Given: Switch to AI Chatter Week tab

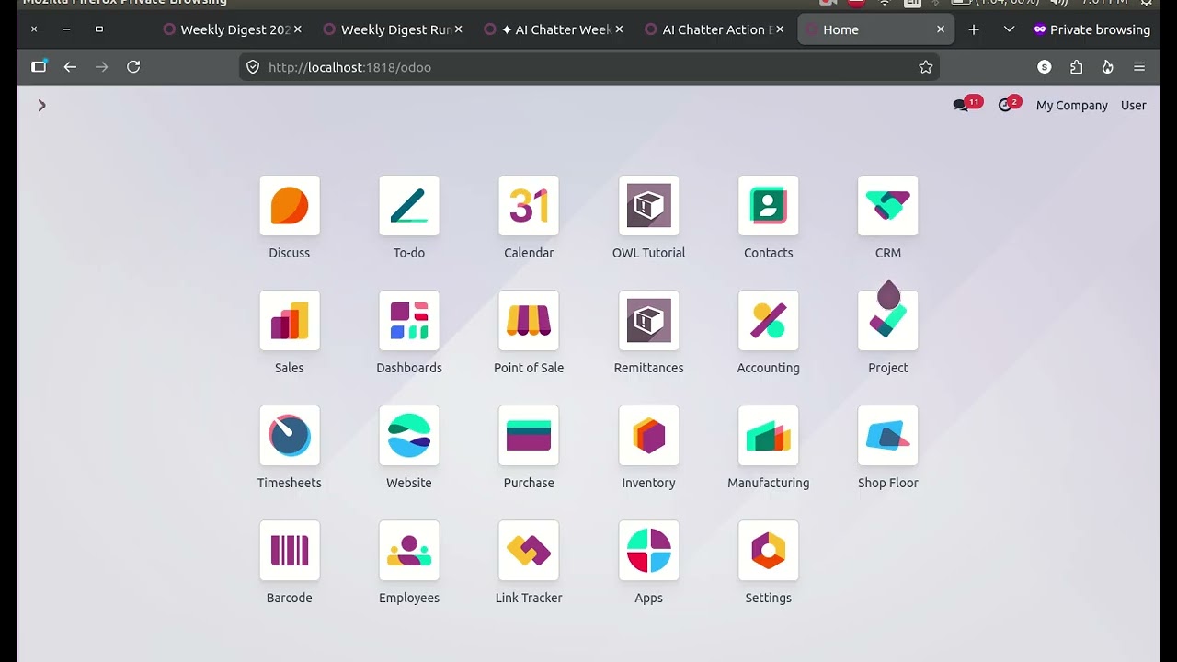Looking at the screenshot, I should 554,29.
